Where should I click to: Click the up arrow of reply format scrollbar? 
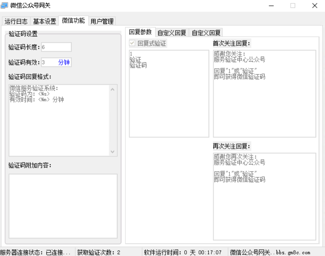(113, 90)
